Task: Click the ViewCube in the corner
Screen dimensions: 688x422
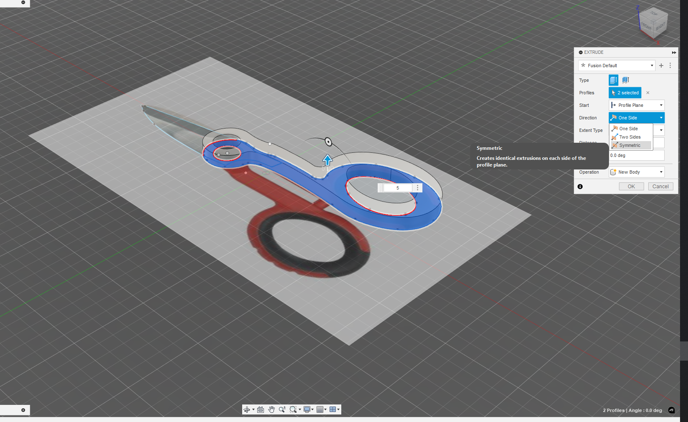Action: pyautogui.click(x=654, y=23)
